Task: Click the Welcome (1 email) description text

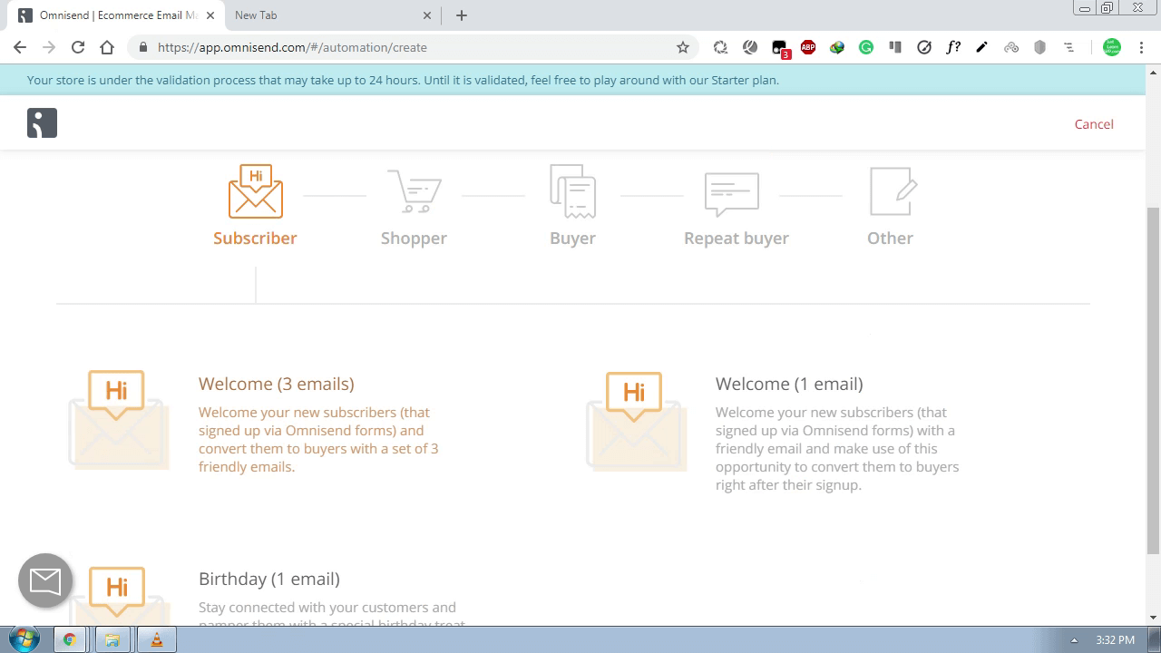Action: pos(837,449)
